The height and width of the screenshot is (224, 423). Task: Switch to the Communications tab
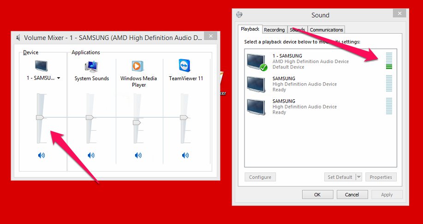click(x=327, y=30)
